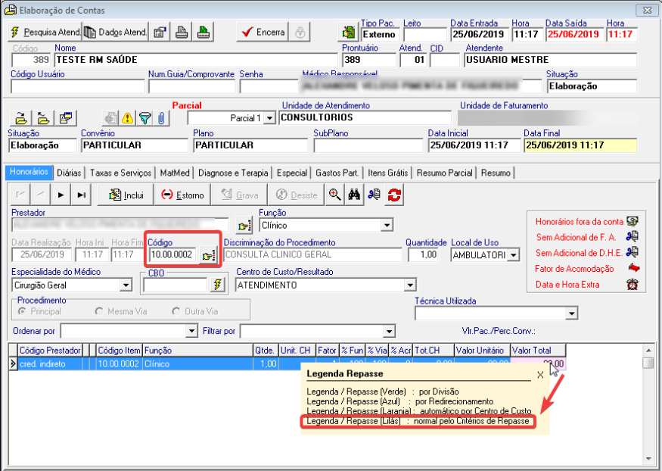
Task: Click the Pesquisa Atend. button
Action: 45,32
